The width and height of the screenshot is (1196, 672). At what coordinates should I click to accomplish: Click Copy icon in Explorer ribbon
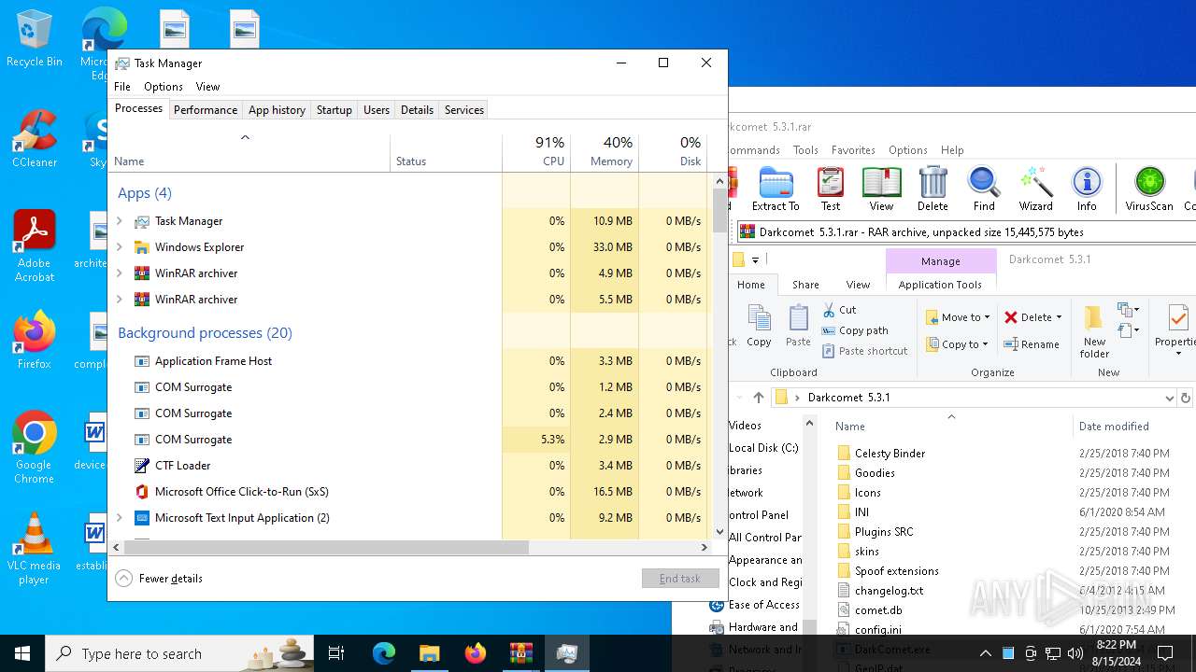760,327
